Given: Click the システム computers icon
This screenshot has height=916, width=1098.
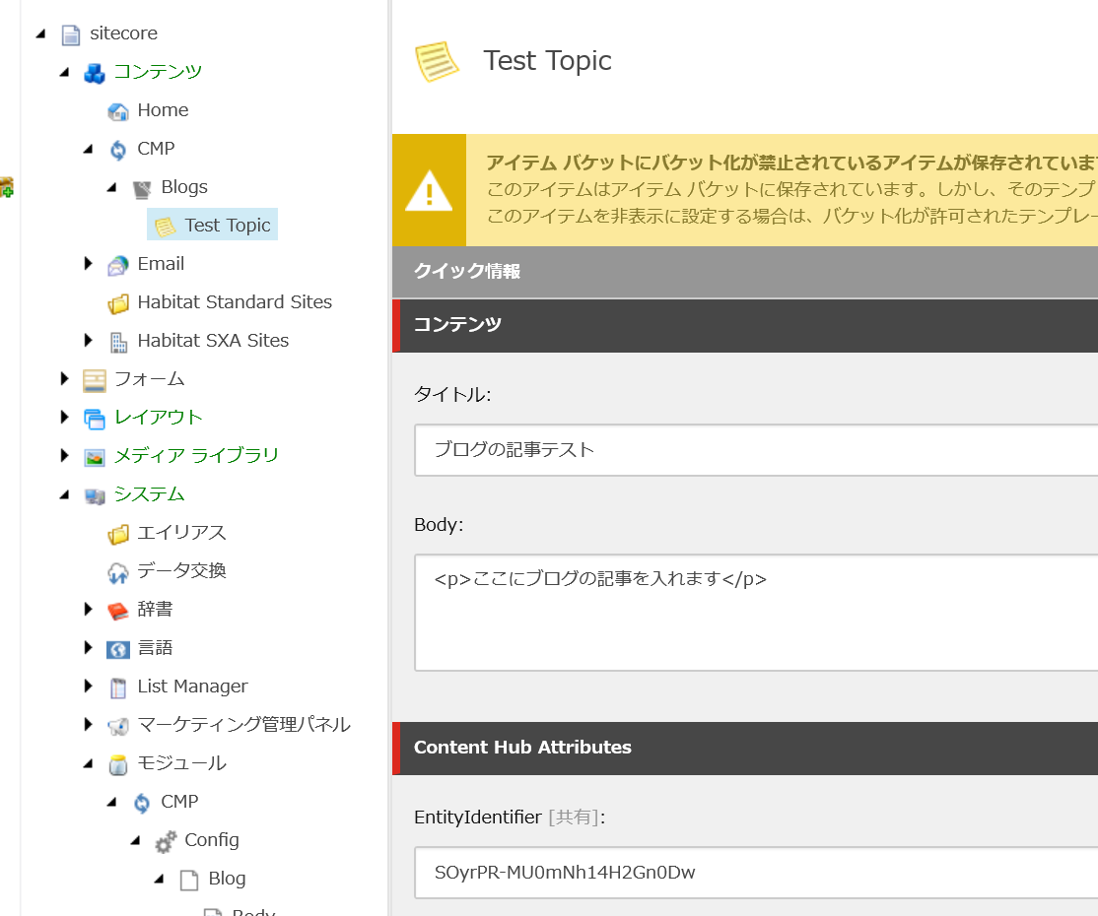Looking at the screenshot, I should [x=94, y=496].
